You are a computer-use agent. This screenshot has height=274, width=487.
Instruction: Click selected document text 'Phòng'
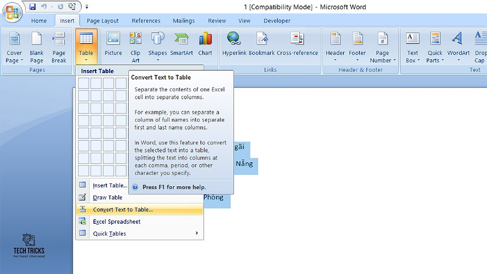pyautogui.click(x=213, y=197)
